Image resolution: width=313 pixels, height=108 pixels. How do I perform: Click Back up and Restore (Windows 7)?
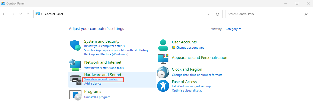tap(106, 54)
